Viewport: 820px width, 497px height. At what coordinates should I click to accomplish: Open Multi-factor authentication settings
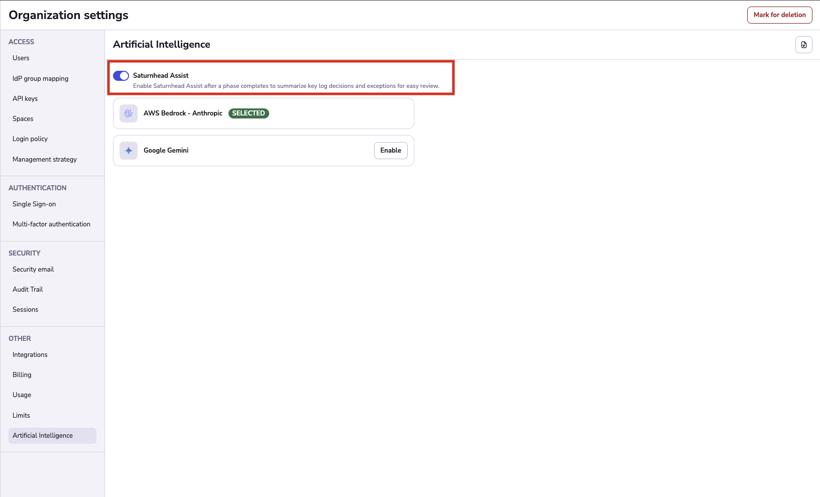pos(51,224)
